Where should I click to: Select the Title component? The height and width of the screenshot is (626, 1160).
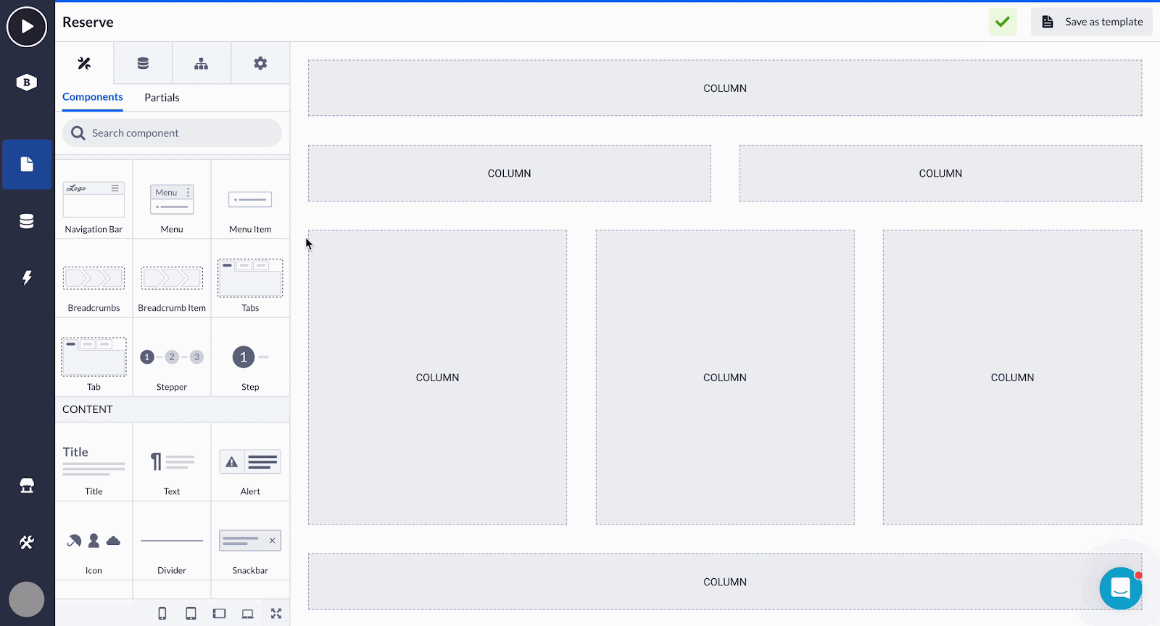click(94, 462)
